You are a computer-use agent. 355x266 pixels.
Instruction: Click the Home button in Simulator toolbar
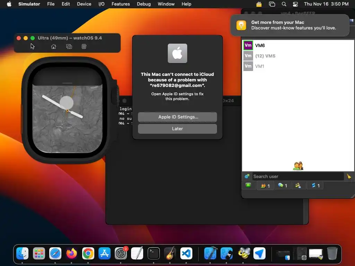[53, 47]
